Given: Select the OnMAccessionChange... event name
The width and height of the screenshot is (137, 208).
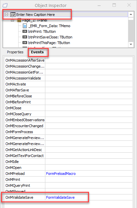Looking at the screenshot, I should point(25,66).
